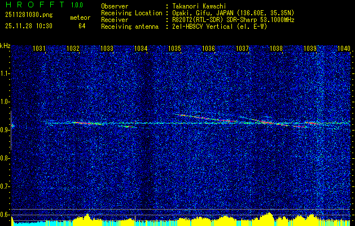Click frequency label 0.6
Viewport: 355px width, 226px height.
pyautogui.click(x=5, y=215)
